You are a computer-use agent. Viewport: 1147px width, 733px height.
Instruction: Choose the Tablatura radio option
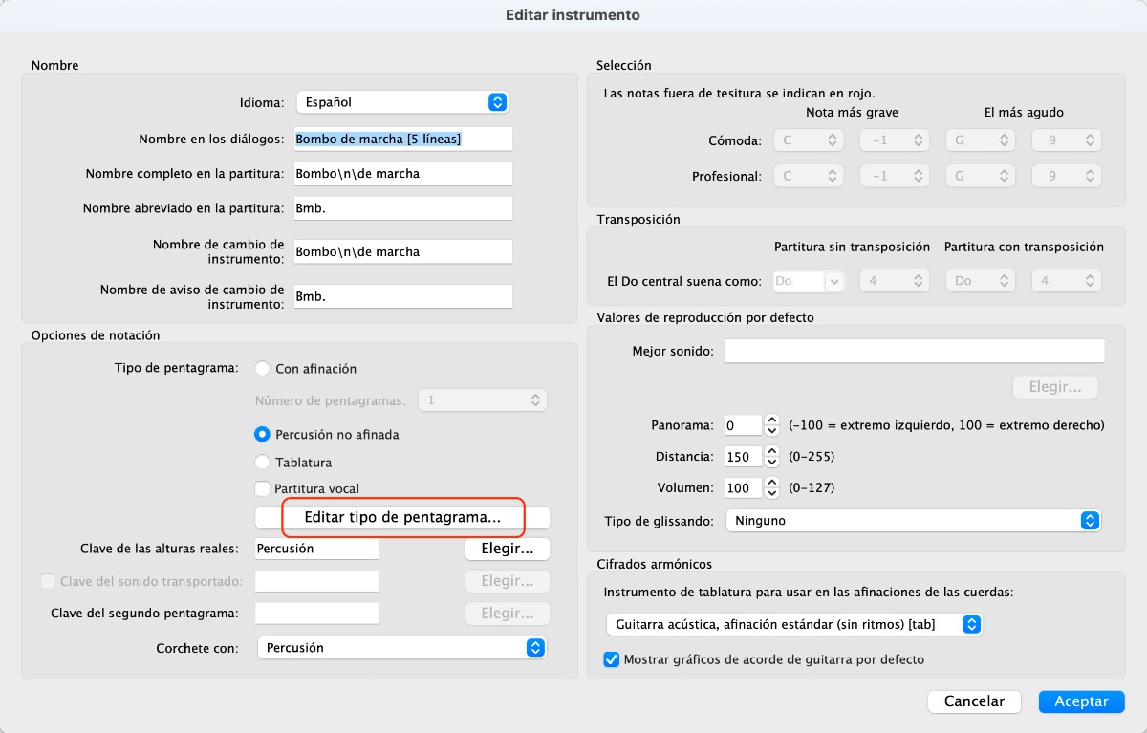pyautogui.click(x=262, y=463)
